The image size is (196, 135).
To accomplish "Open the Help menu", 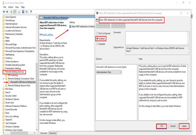I will pyautogui.click(x=23, y=7).
